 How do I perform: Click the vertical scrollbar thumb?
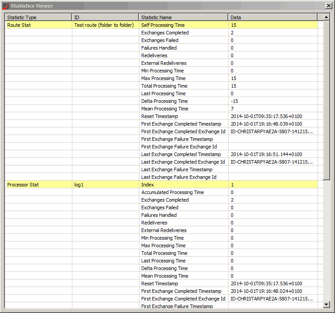[x=327, y=98]
